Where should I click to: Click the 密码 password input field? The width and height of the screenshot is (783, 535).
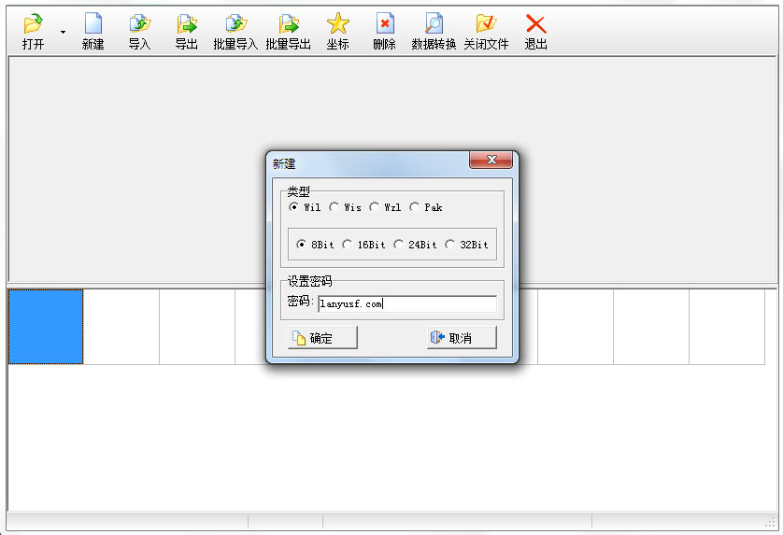click(x=406, y=303)
